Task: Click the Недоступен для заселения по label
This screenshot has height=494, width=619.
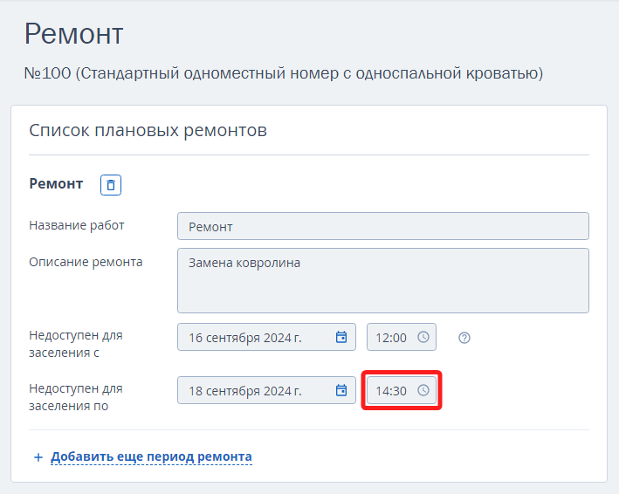Action: coord(76,397)
